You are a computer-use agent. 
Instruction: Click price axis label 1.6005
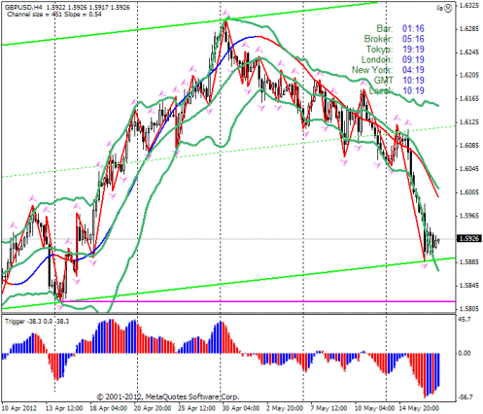[x=469, y=192]
